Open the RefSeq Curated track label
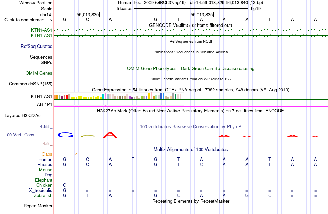This screenshot has width=328, height=214. 37,46
